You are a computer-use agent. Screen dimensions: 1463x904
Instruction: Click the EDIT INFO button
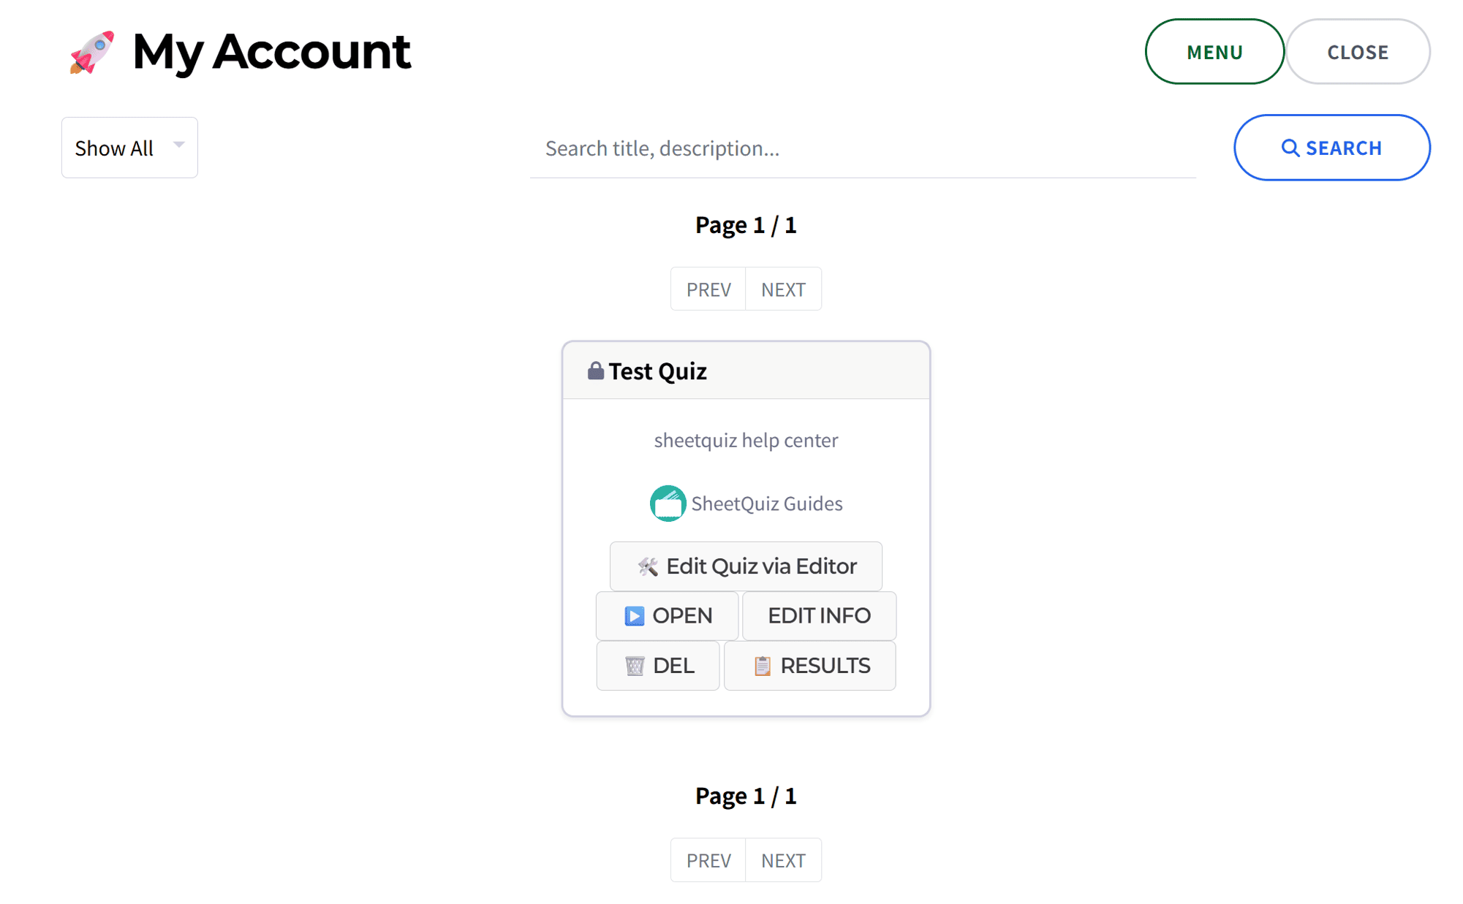(819, 616)
